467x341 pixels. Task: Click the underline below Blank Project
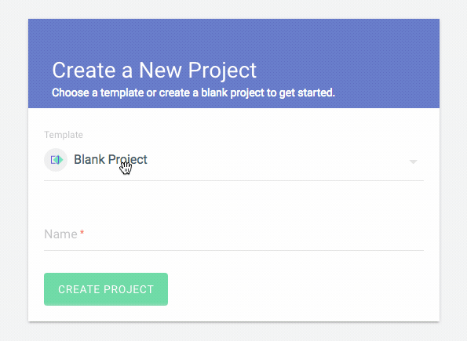click(234, 180)
